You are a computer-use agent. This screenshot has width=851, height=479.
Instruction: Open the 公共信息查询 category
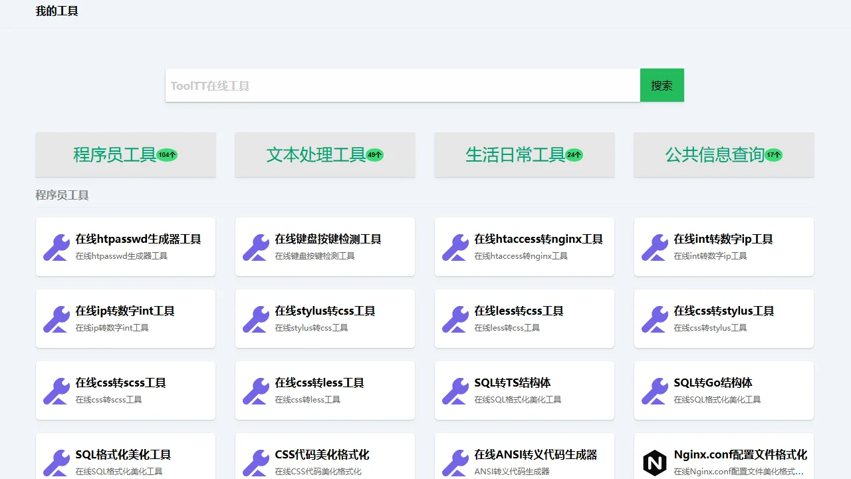tap(723, 154)
